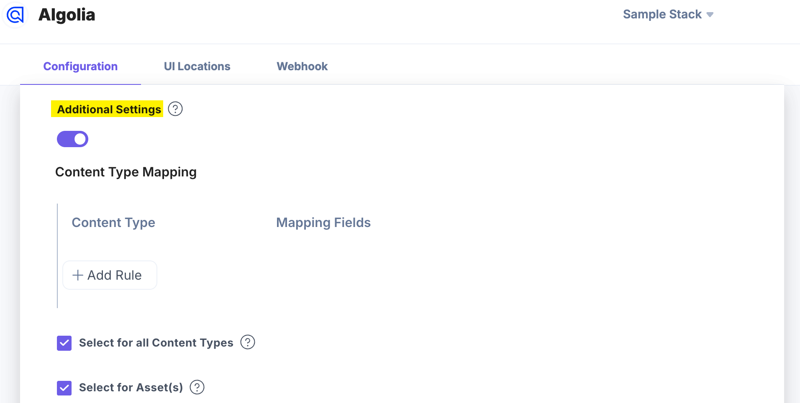Click the Select for Asset(s) label
Image resolution: width=800 pixels, height=403 pixels.
(x=131, y=388)
